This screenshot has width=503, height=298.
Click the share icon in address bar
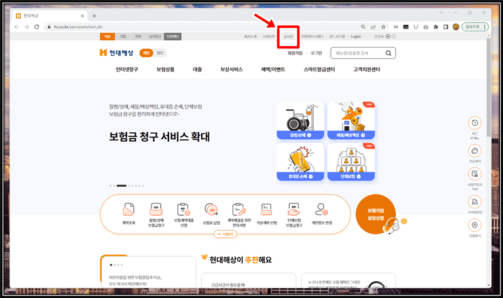click(373, 27)
